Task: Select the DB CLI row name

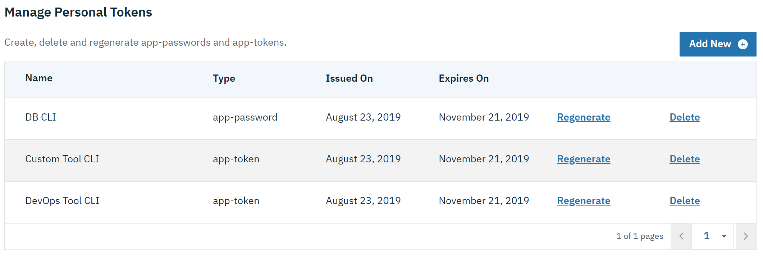Action: (41, 117)
